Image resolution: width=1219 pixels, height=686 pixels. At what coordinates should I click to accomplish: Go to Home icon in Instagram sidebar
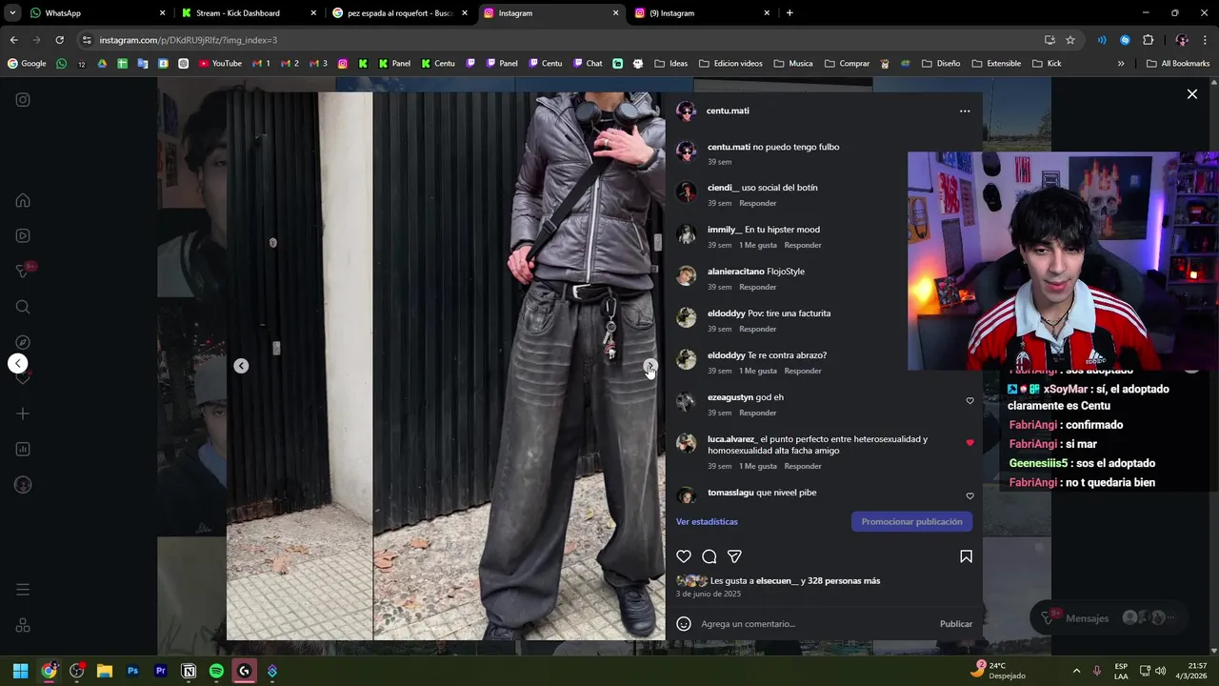click(x=23, y=200)
